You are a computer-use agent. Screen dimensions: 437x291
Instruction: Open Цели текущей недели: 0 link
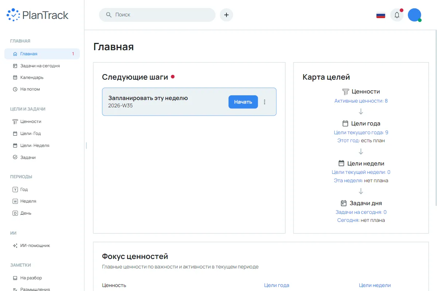(x=361, y=172)
